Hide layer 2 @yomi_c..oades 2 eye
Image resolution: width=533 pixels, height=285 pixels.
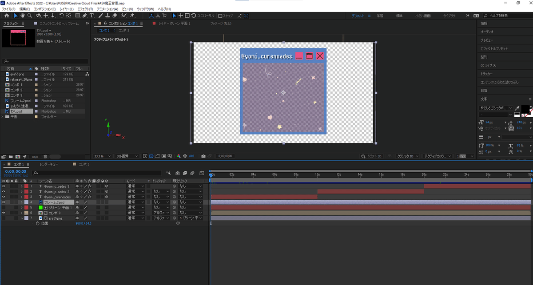coord(4,191)
